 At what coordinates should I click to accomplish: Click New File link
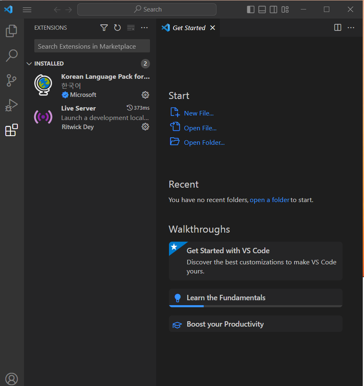point(199,113)
